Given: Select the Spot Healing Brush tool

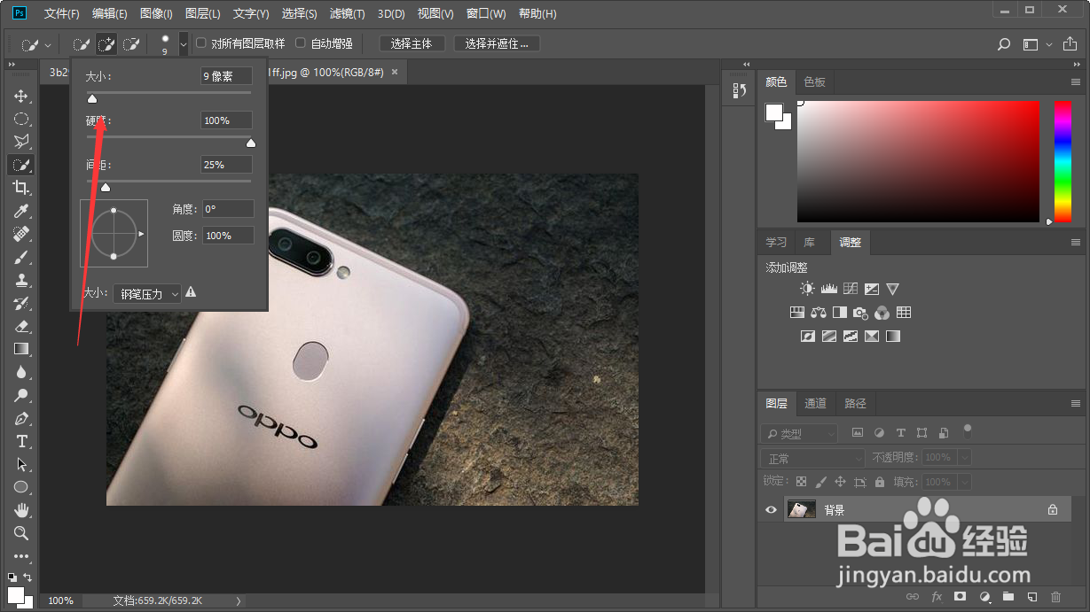Looking at the screenshot, I should (x=21, y=234).
